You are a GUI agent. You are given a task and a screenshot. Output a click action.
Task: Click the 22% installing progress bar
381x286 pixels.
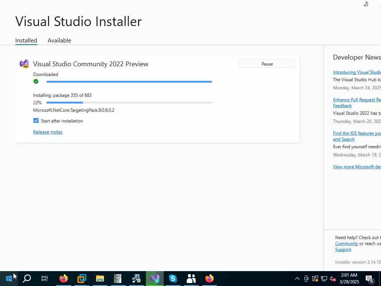point(129,103)
